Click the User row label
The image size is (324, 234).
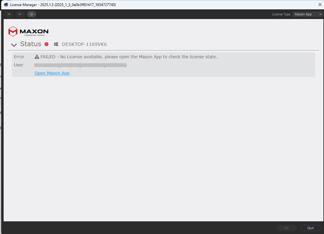19,65
